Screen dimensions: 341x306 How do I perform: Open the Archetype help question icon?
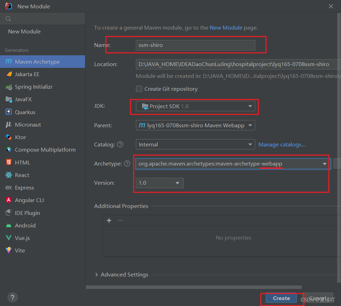(x=127, y=163)
